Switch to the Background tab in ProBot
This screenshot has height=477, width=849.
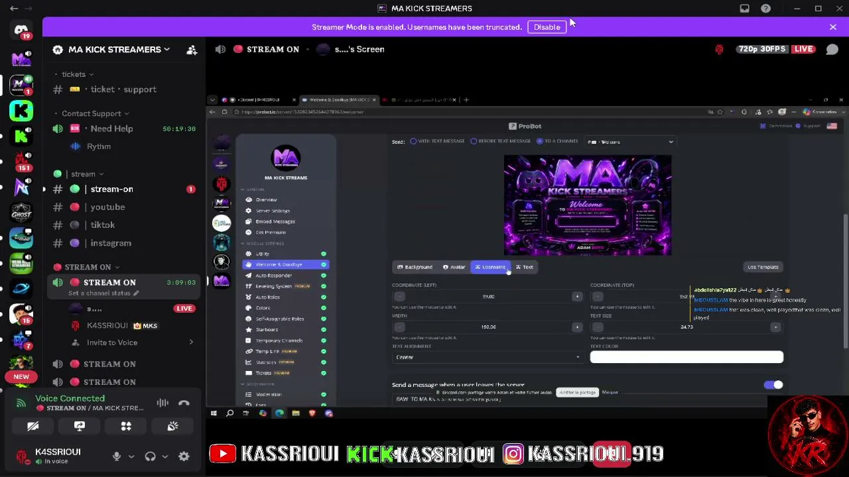click(415, 267)
